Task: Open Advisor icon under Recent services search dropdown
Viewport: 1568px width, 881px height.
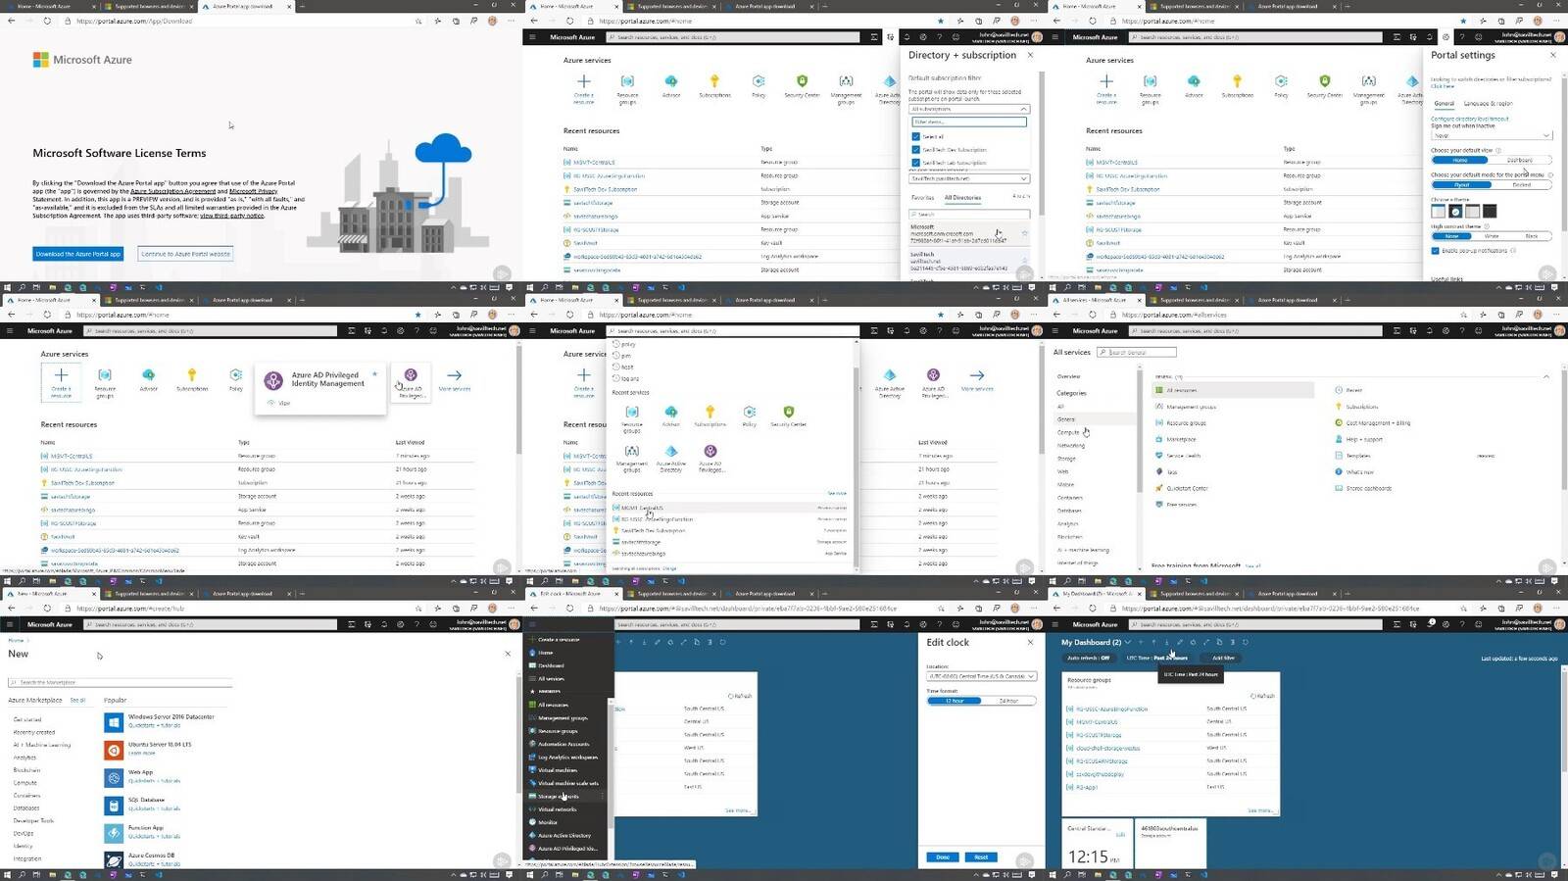Action: (x=671, y=412)
